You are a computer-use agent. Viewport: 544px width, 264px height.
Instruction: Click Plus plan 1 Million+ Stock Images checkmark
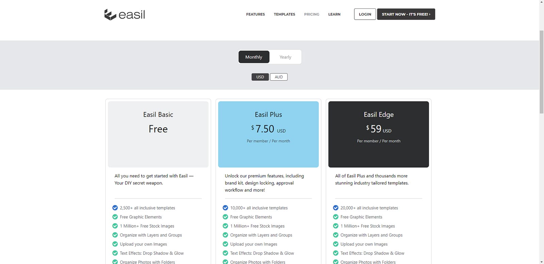pyautogui.click(x=225, y=226)
